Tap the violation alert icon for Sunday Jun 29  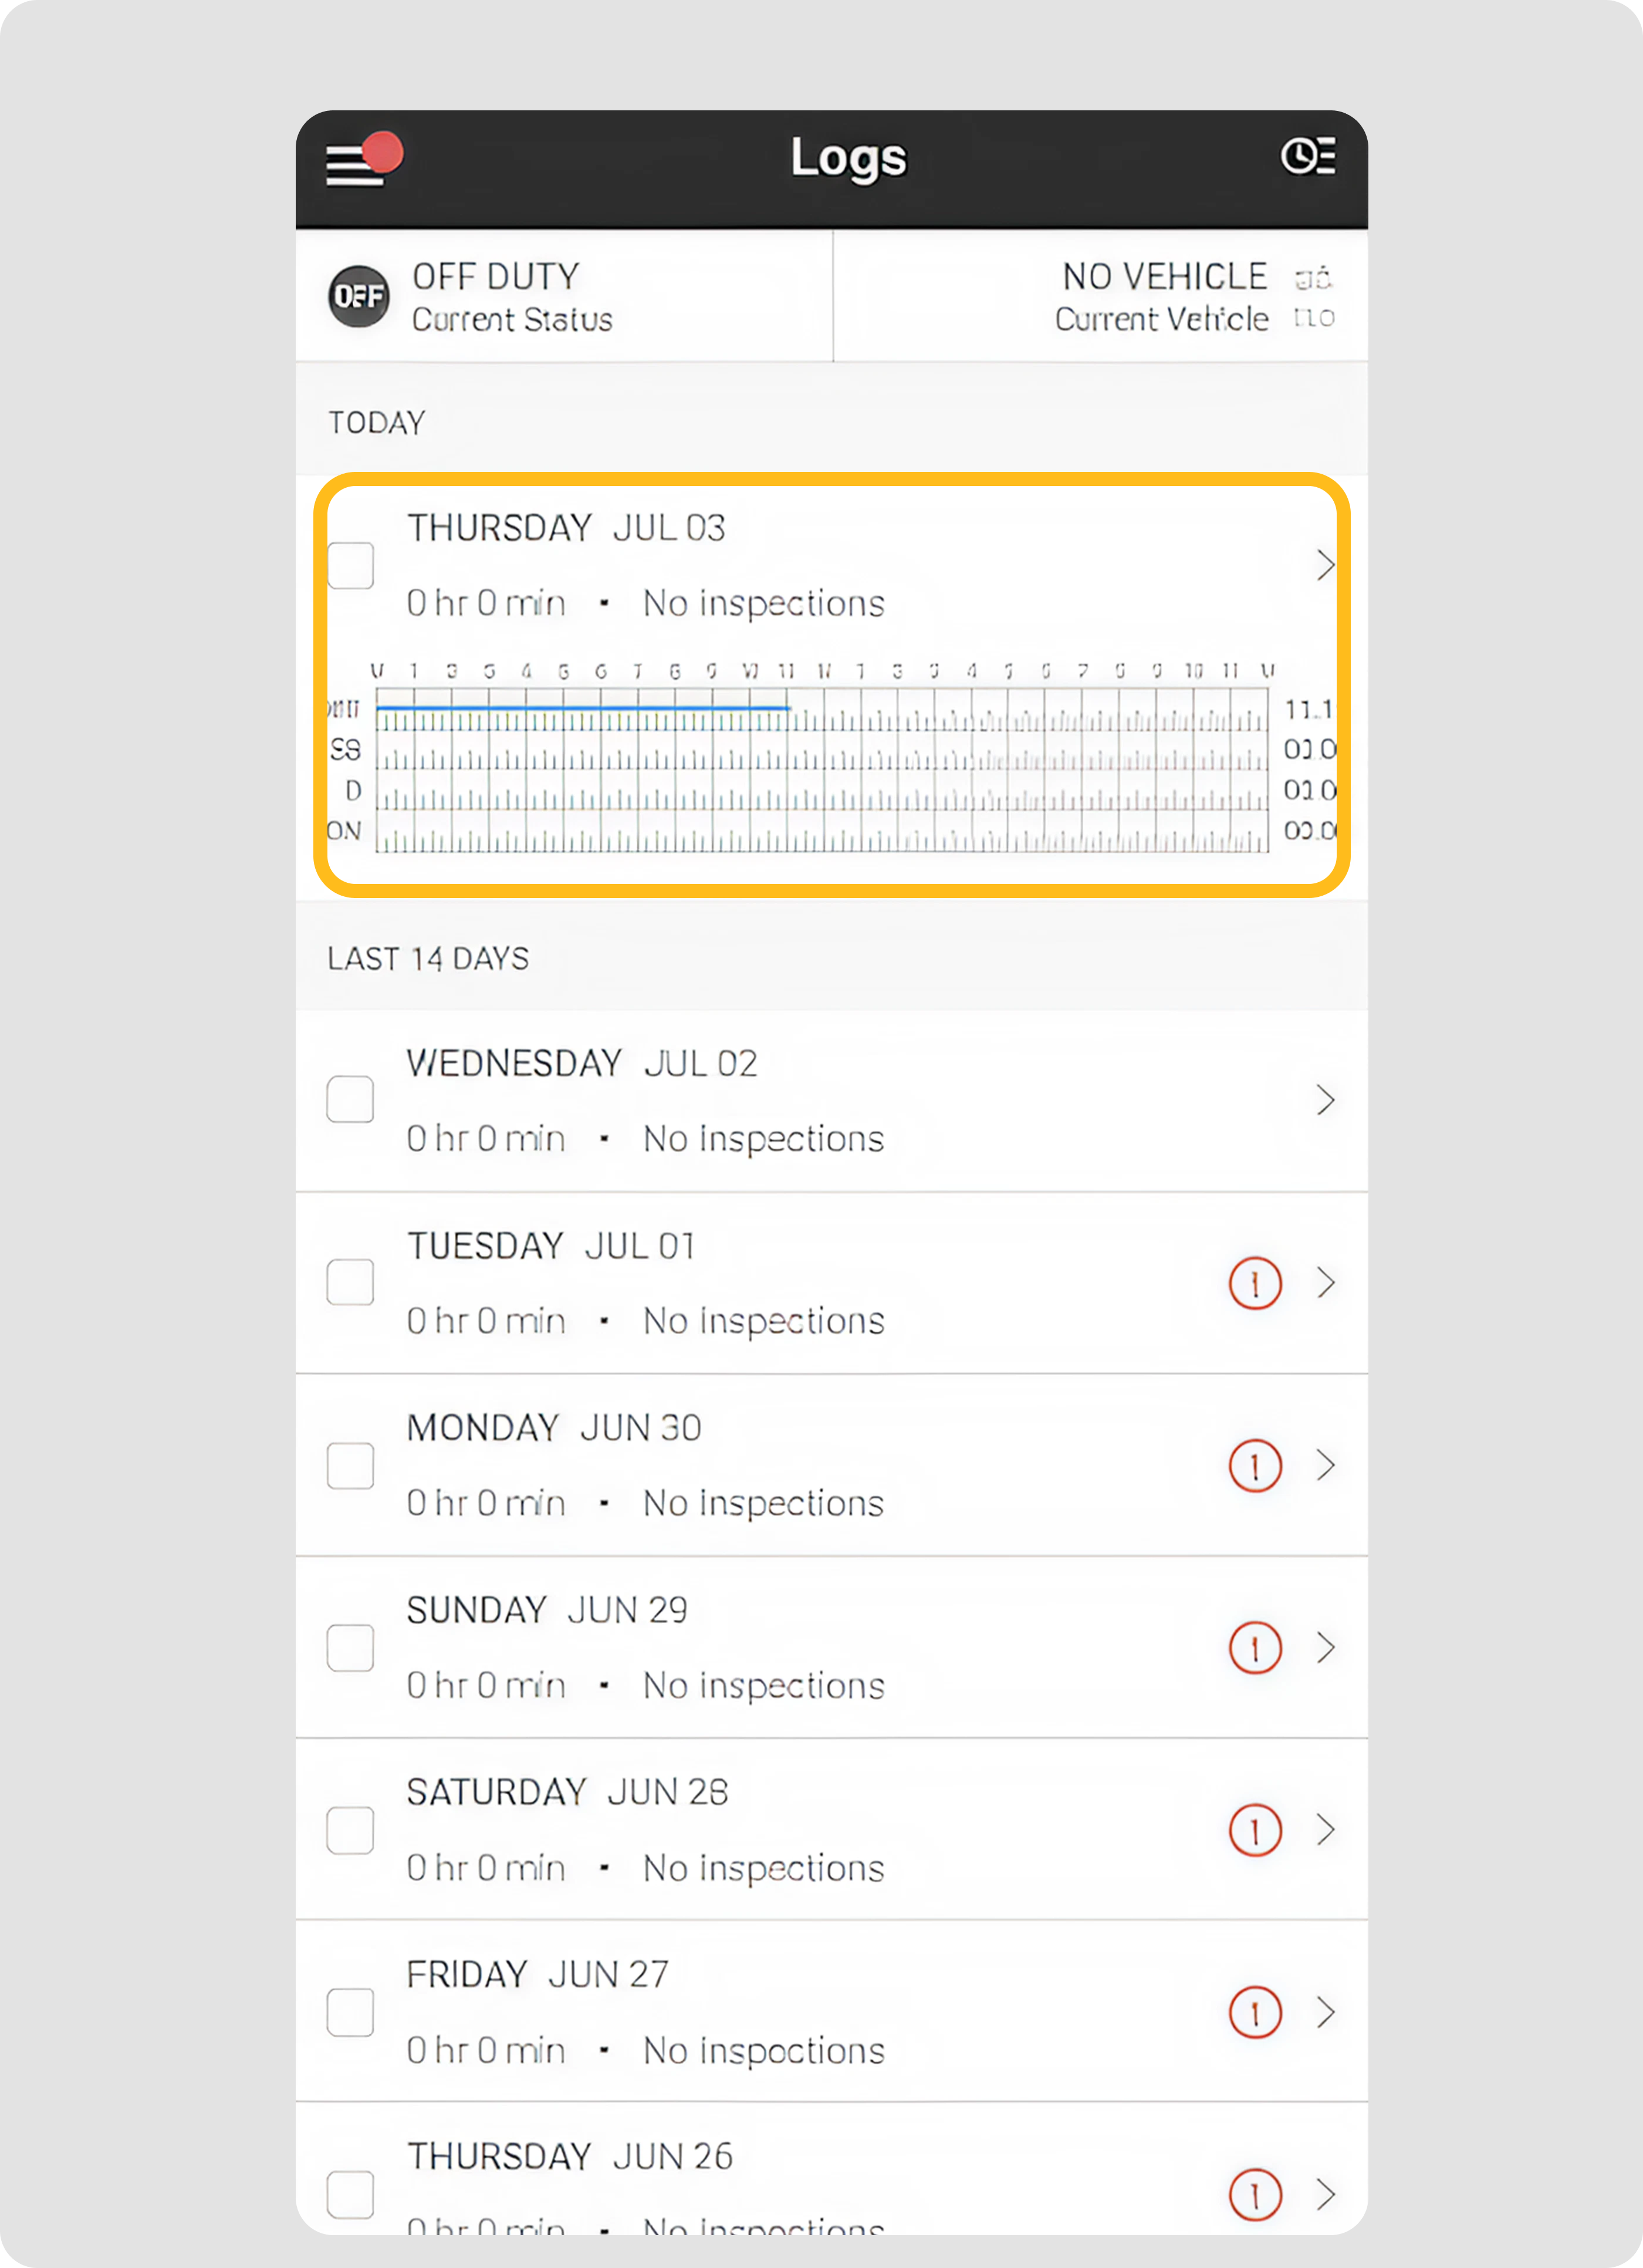point(1254,1648)
